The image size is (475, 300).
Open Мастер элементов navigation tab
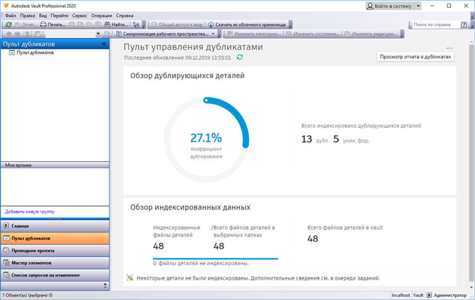(x=55, y=263)
